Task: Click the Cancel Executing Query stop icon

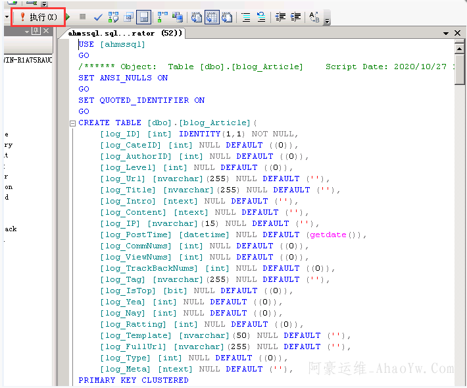Action: point(82,16)
